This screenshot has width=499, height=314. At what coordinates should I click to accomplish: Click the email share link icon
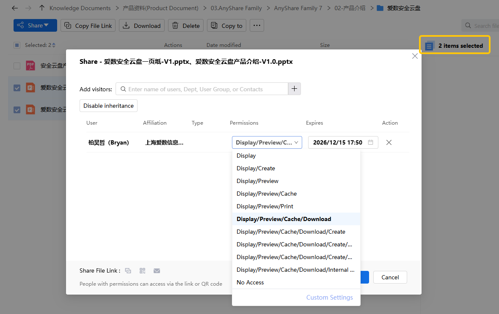point(157,270)
